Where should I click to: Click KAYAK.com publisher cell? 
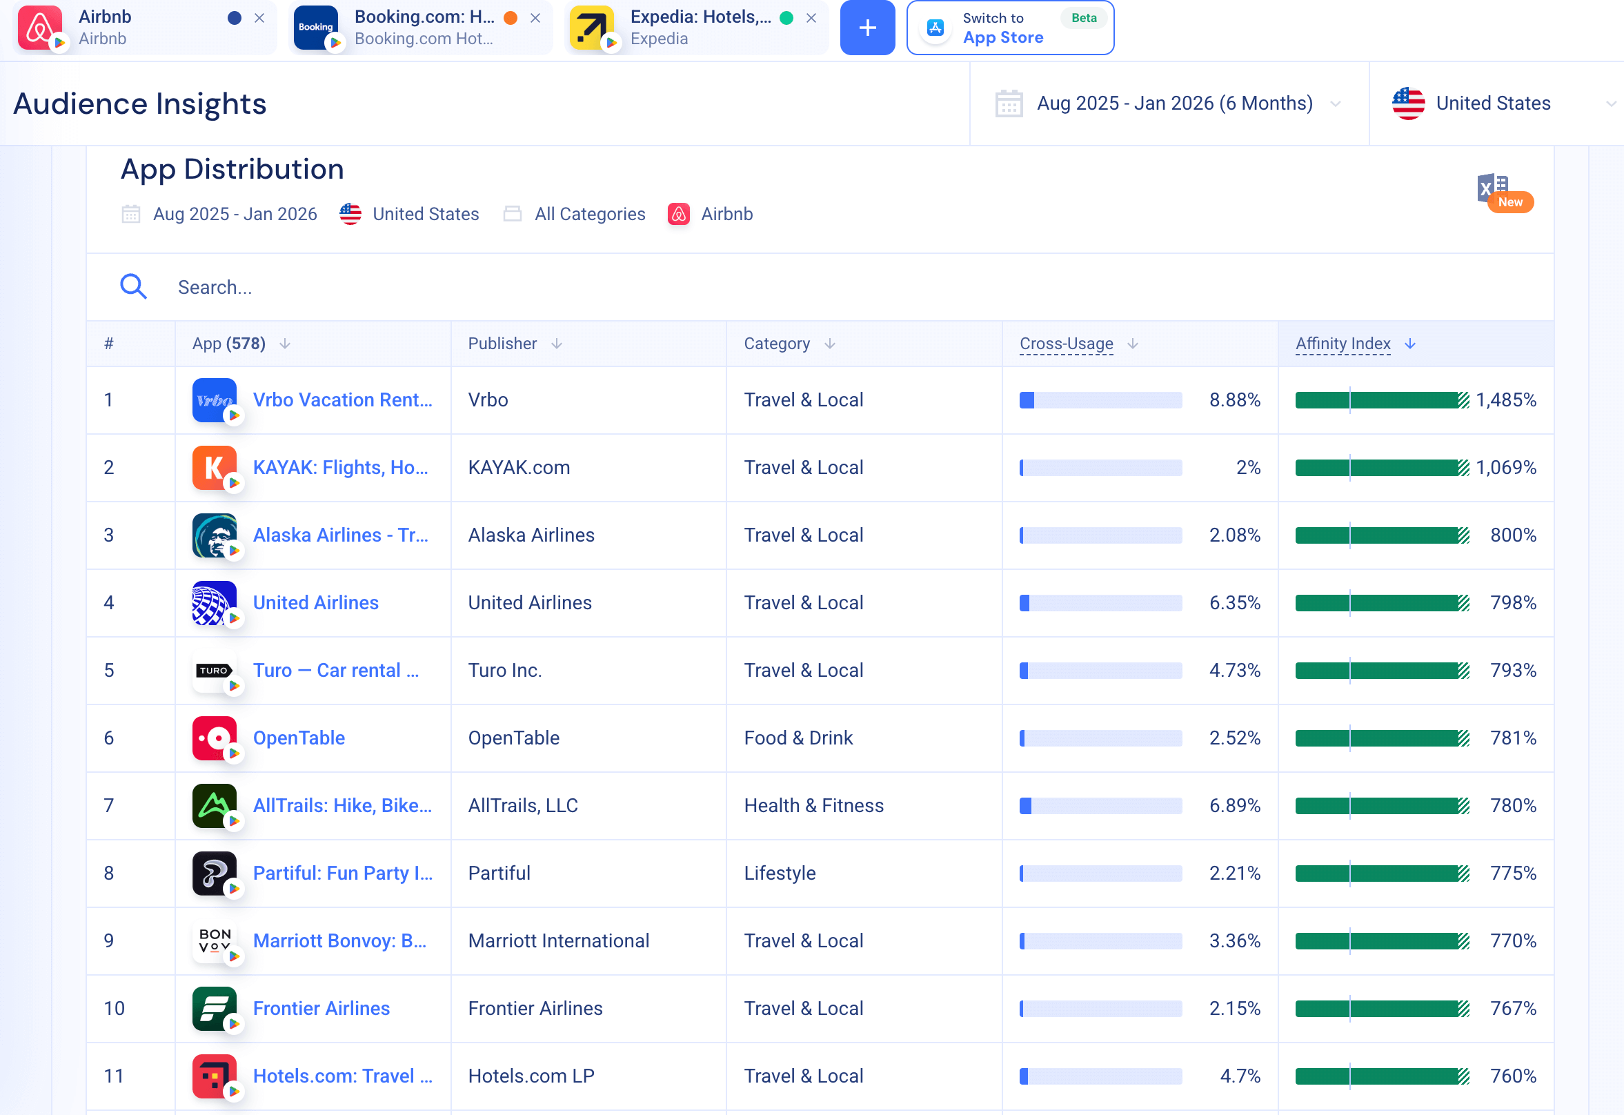[519, 468]
